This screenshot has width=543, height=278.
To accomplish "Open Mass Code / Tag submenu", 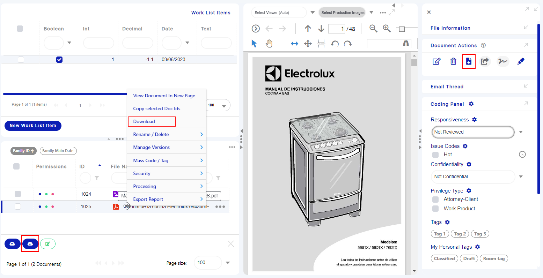I will point(166,160).
